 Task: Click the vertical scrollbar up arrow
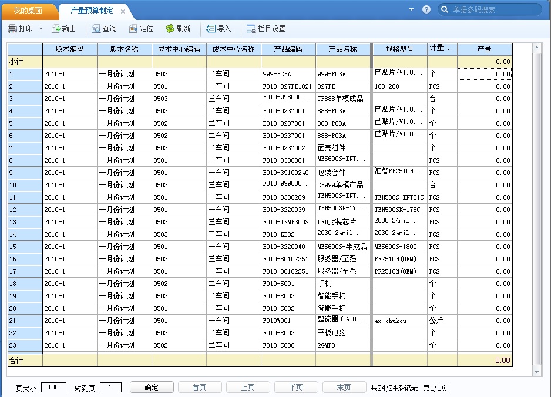536,47
